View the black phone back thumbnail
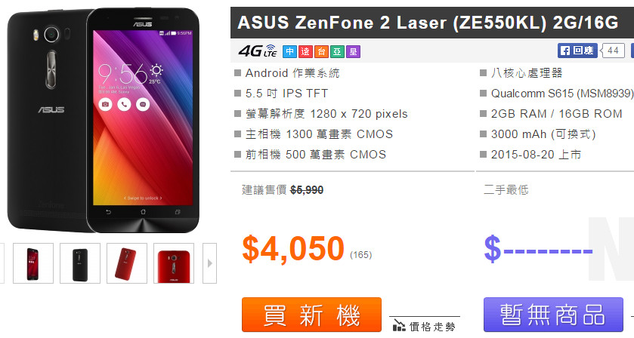This screenshot has height=338, width=634. coord(80,263)
